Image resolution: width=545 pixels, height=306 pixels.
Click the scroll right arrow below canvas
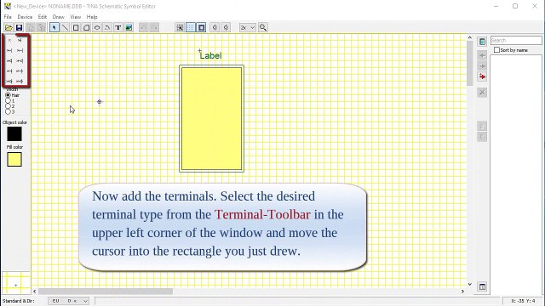(x=462, y=292)
